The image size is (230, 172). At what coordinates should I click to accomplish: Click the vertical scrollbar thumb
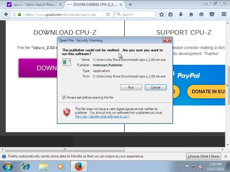pyautogui.click(x=227, y=85)
